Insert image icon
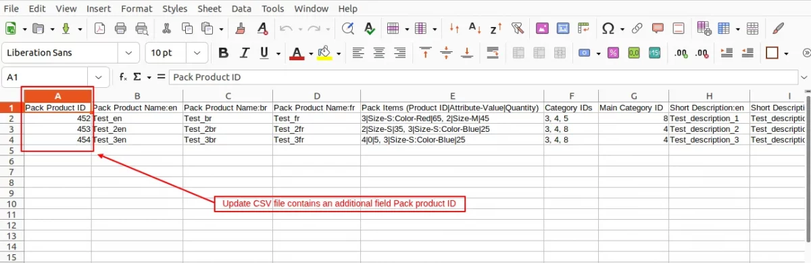The image size is (811, 263). (541, 29)
